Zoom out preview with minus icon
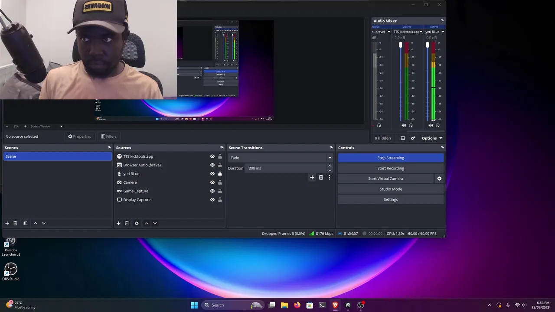The width and height of the screenshot is (555, 312). pos(7,127)
